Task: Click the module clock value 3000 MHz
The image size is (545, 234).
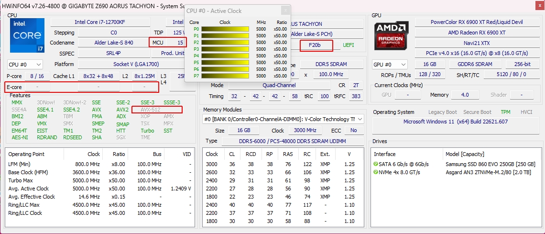Action: pyautogui.click(x=305, y=130)
